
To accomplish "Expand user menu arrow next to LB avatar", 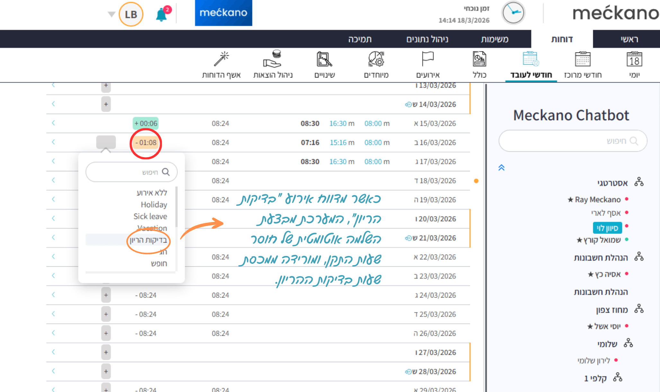I will click(111, 14).
